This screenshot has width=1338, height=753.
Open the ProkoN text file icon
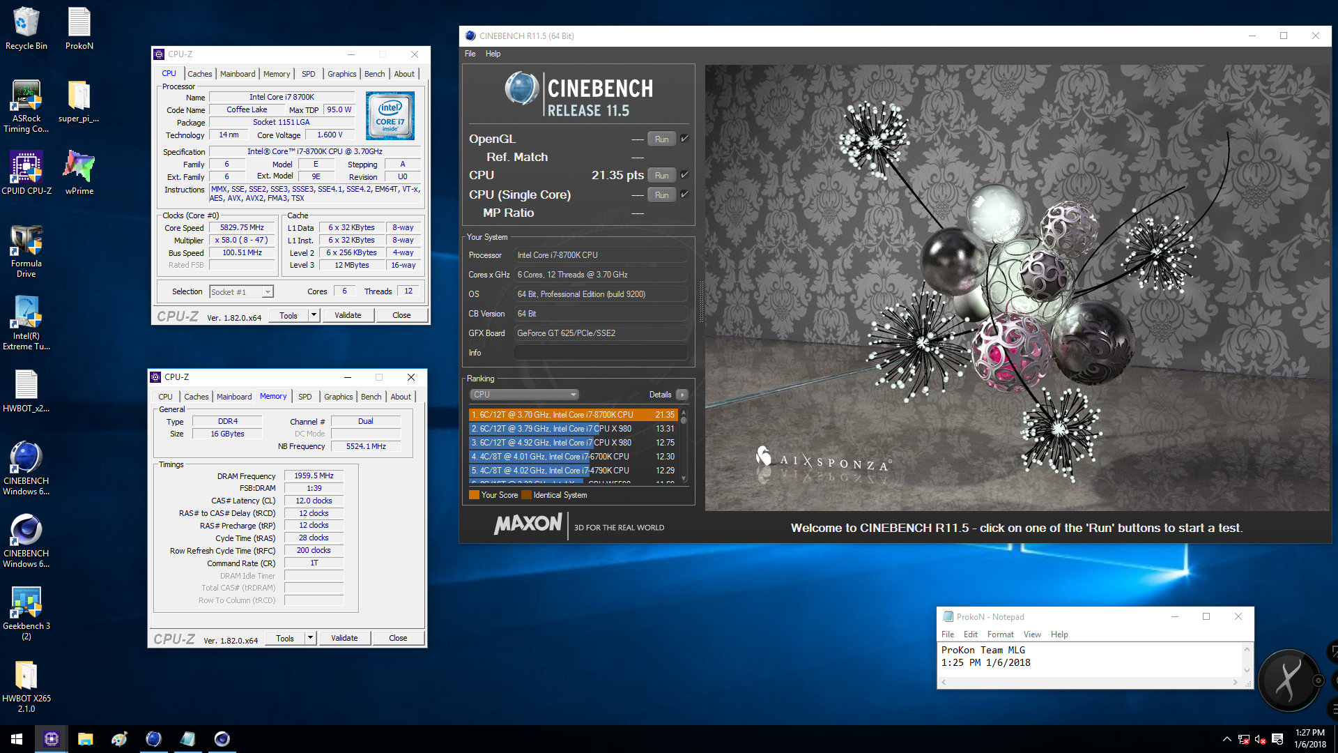[79, 28]
